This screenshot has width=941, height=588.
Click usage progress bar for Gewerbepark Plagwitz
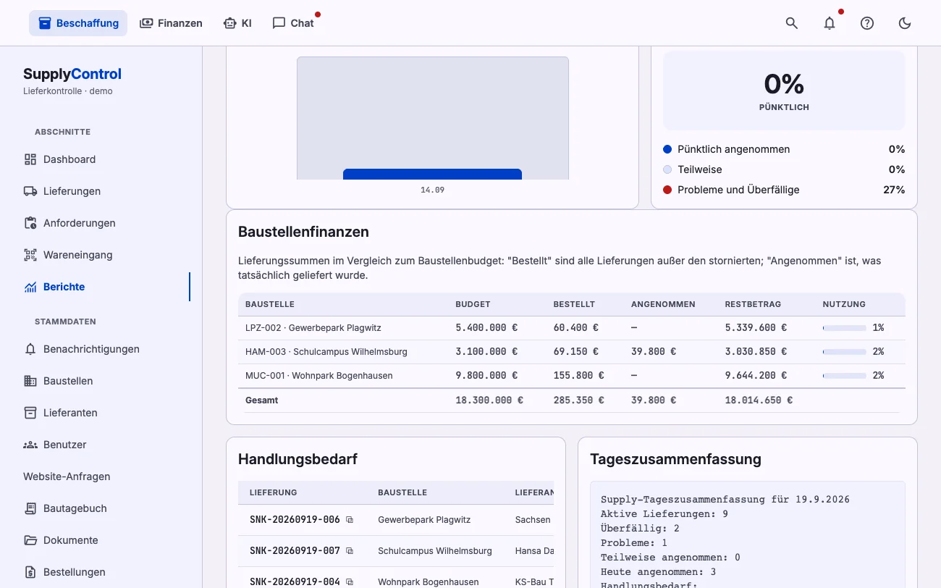pos(844,328)
